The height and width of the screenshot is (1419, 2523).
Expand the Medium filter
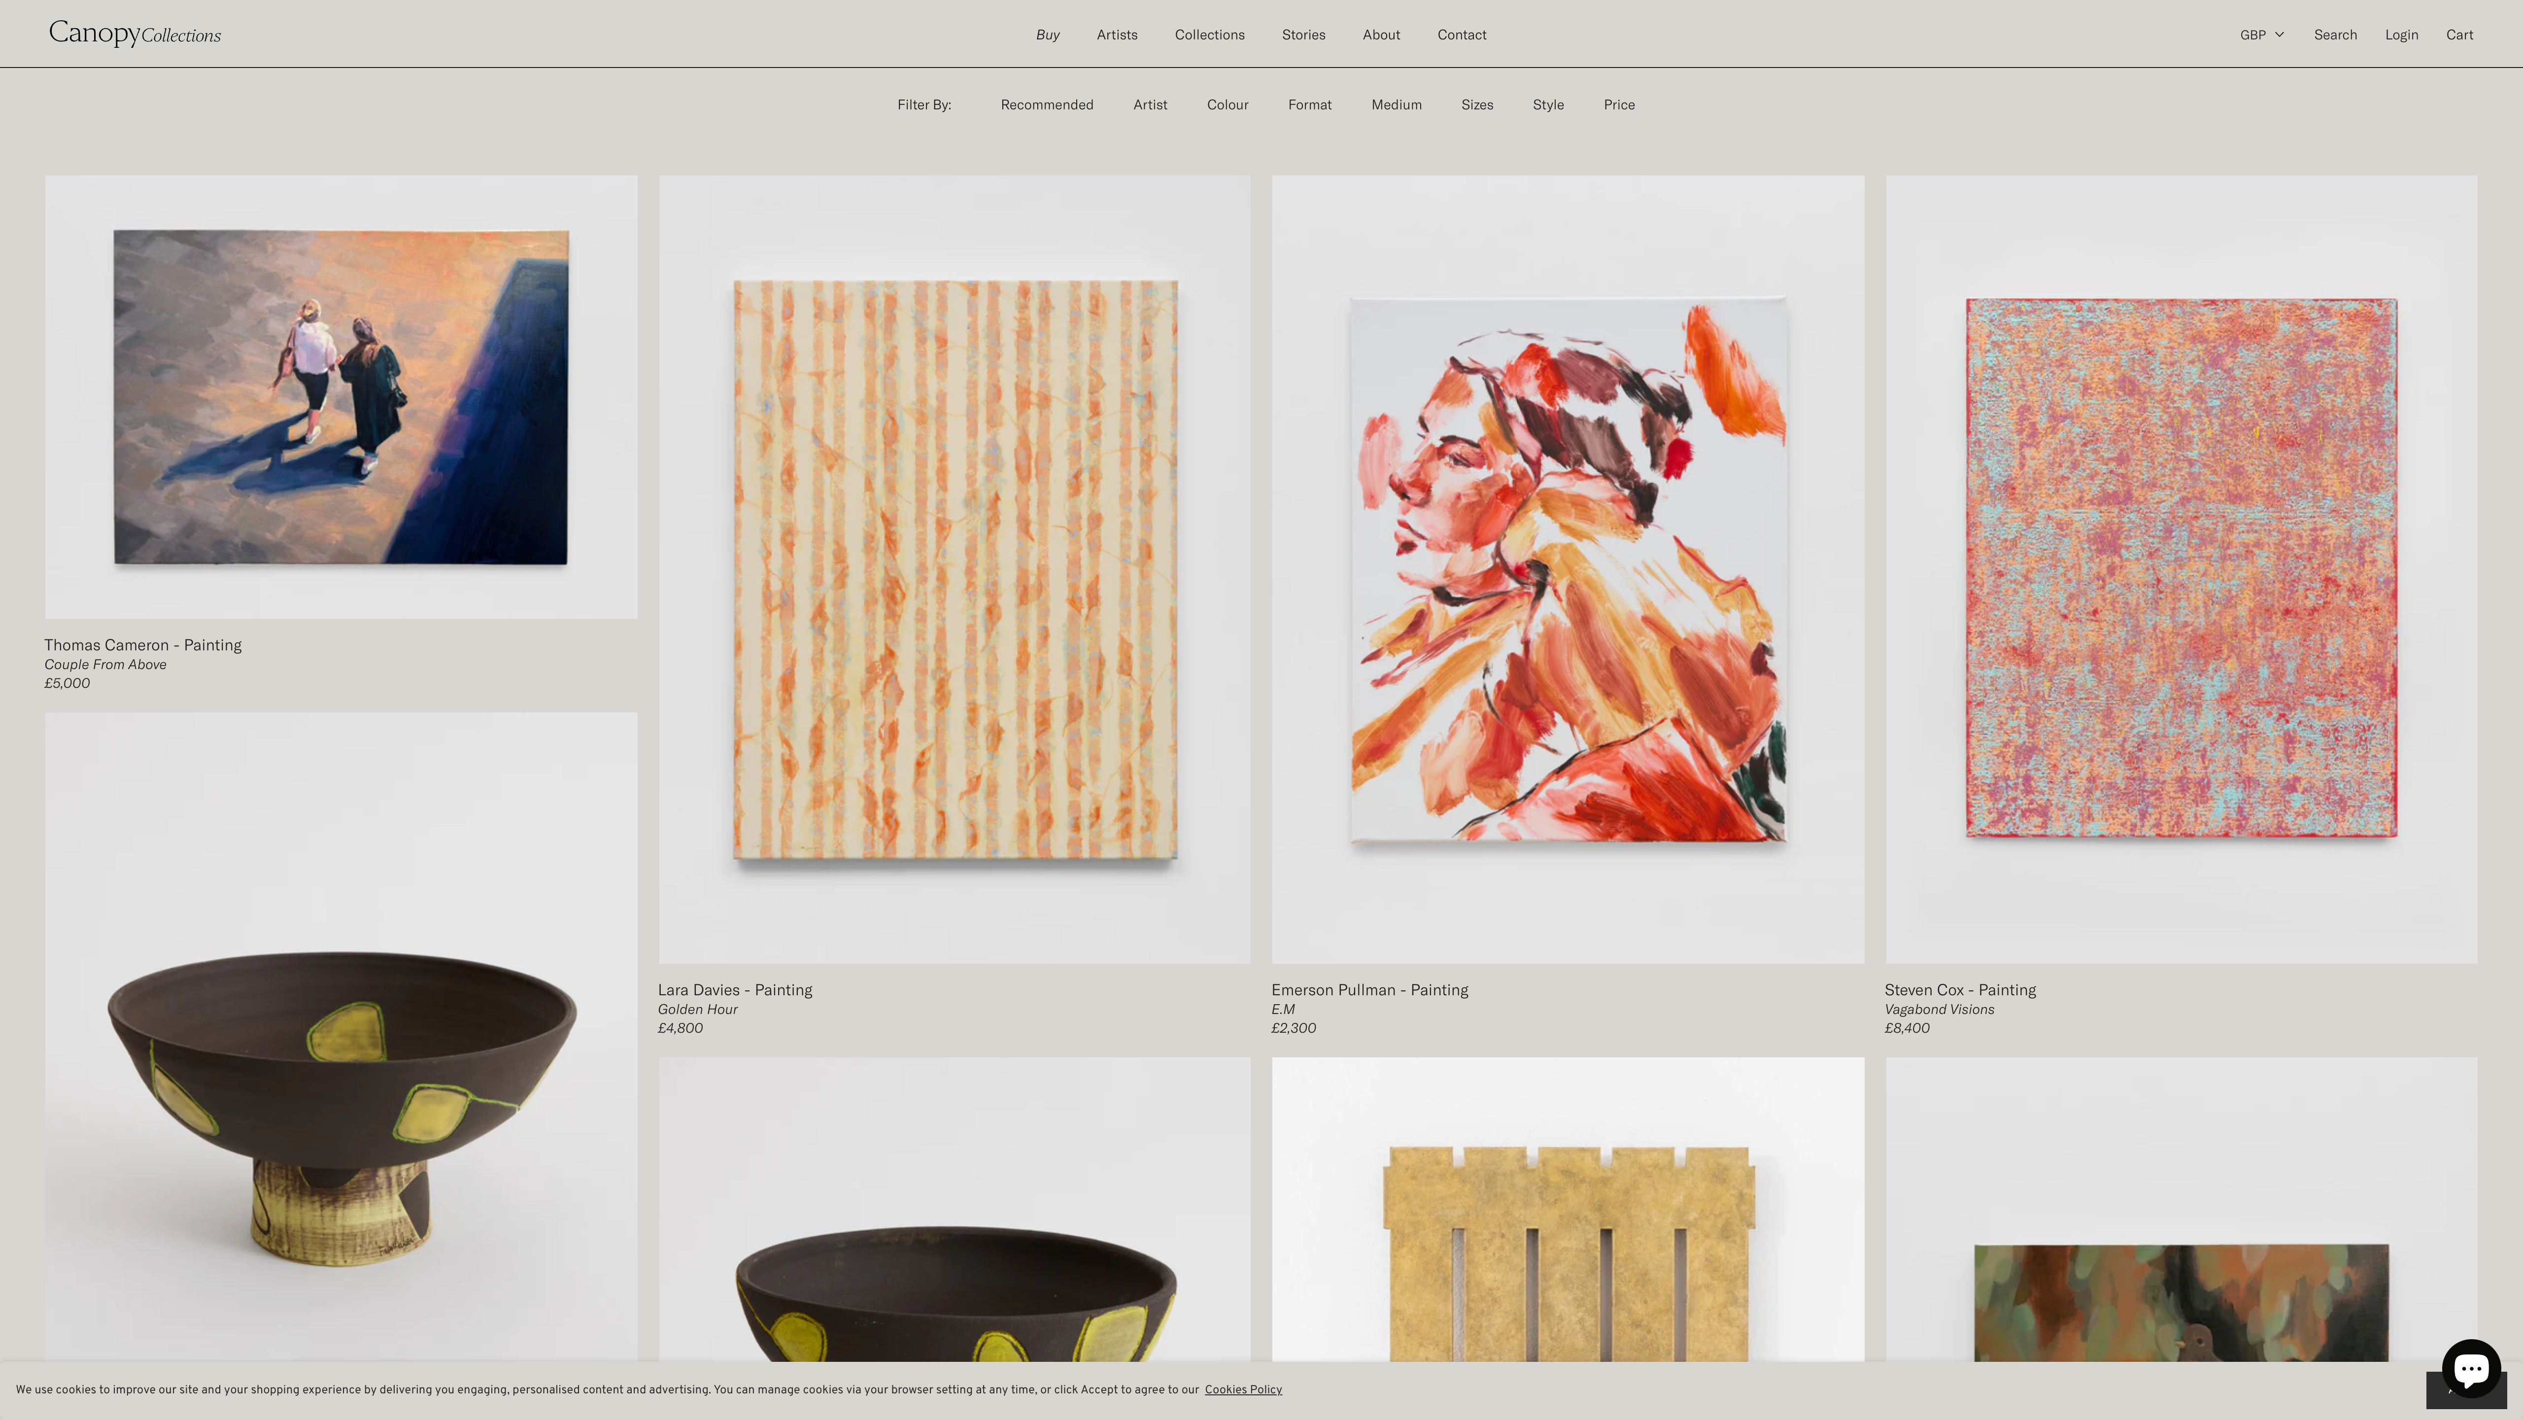[x=1397, y=105]
